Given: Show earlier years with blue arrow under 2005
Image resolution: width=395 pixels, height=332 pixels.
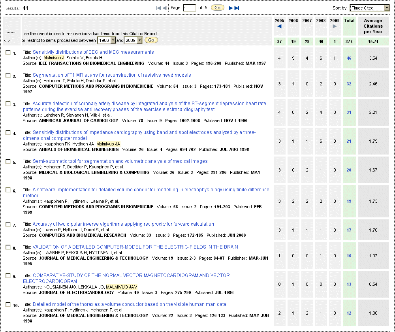Looking at the screenshot, I should (279, 26).
